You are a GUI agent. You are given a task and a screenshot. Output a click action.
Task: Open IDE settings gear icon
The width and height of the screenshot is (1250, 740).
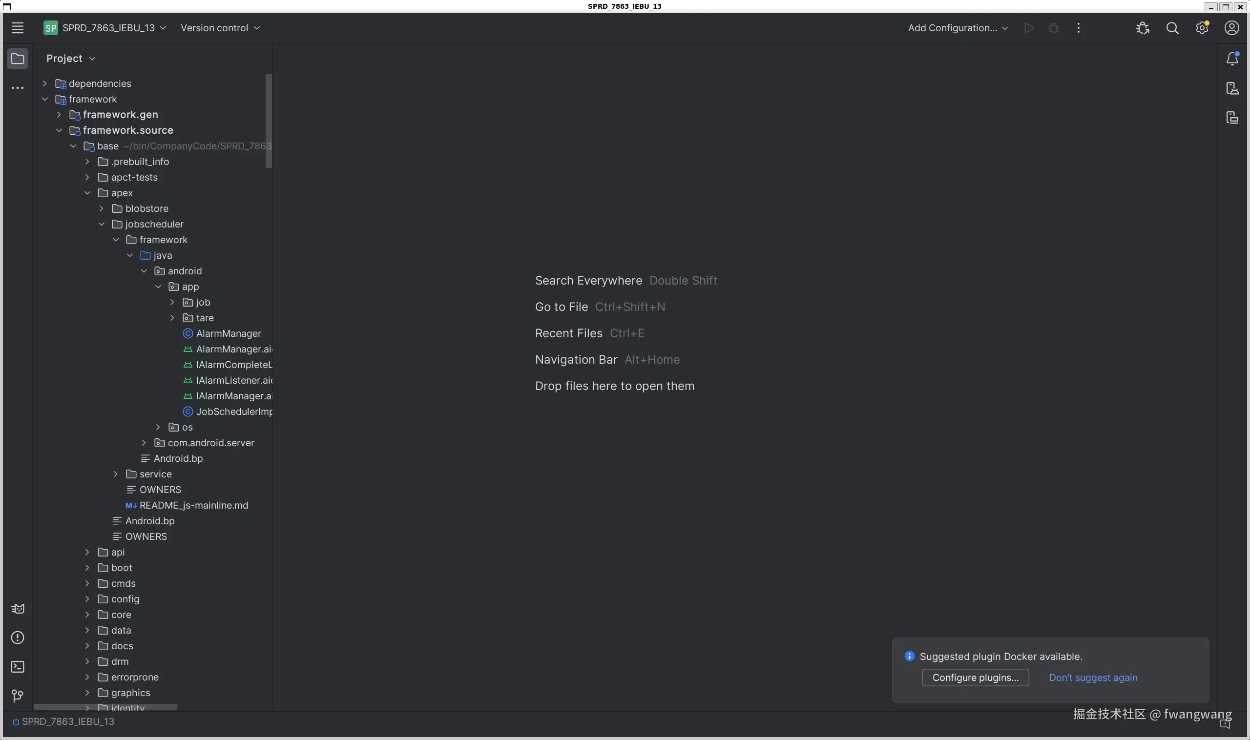point(1202,28)
